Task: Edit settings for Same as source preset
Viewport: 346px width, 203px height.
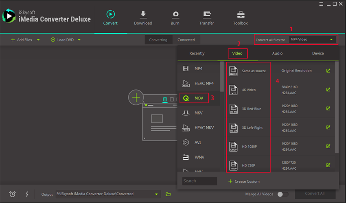Action: click(x=328, y=71)
